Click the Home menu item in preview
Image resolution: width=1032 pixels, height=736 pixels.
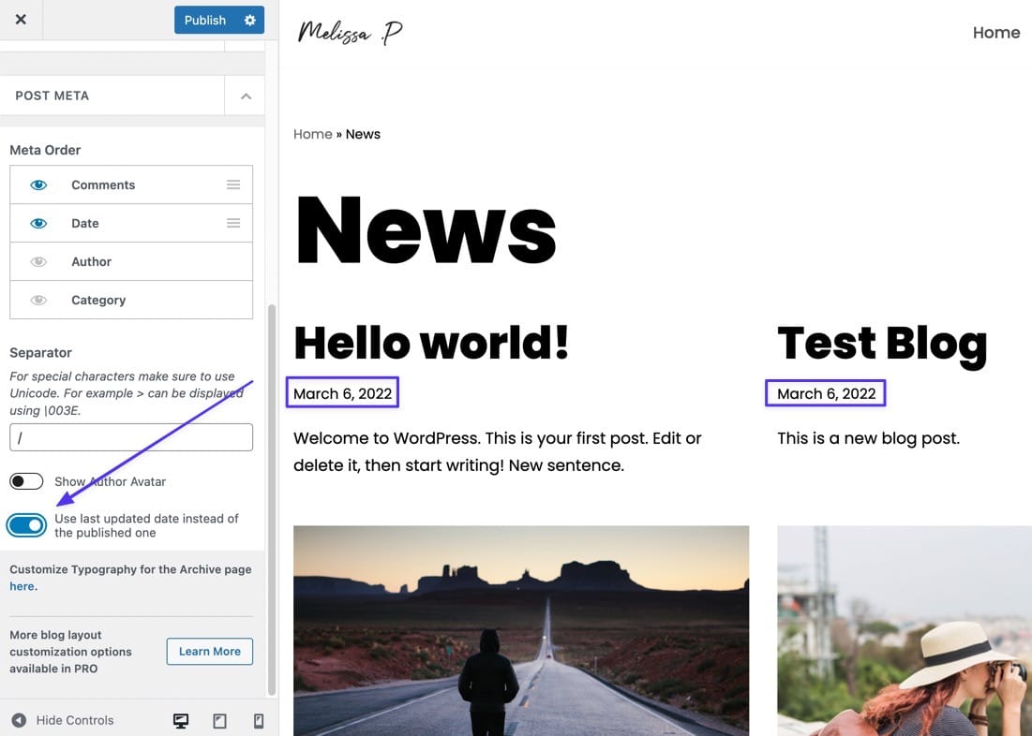[995, 33]
